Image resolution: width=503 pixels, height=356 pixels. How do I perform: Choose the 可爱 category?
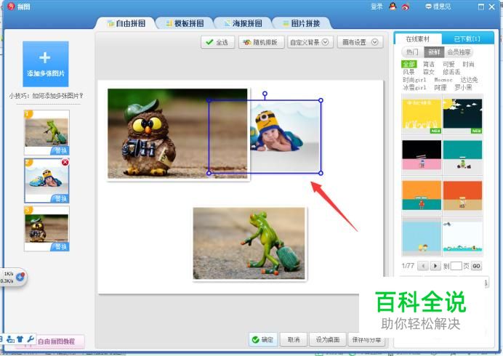click(x=448, y=64)
